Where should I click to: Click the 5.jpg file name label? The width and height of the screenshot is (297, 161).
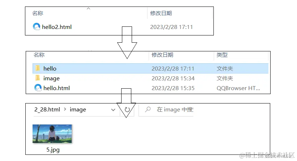click(x=53, y=150)
